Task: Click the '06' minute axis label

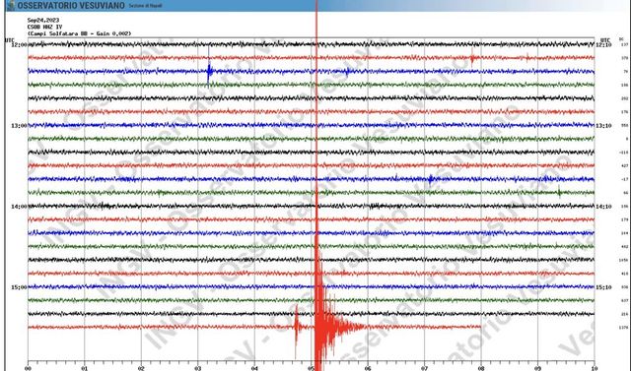Action: [x=368, y=368]
